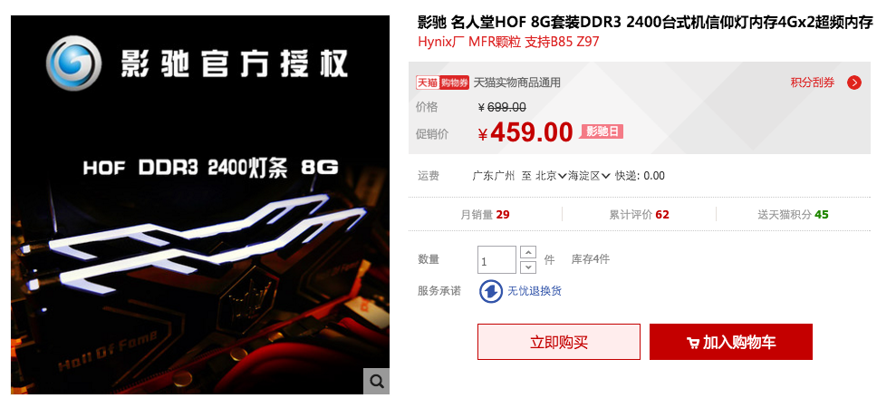Click the 天猫 购物券 badge icon
The image size is (877, 398).
coord(442,83)
